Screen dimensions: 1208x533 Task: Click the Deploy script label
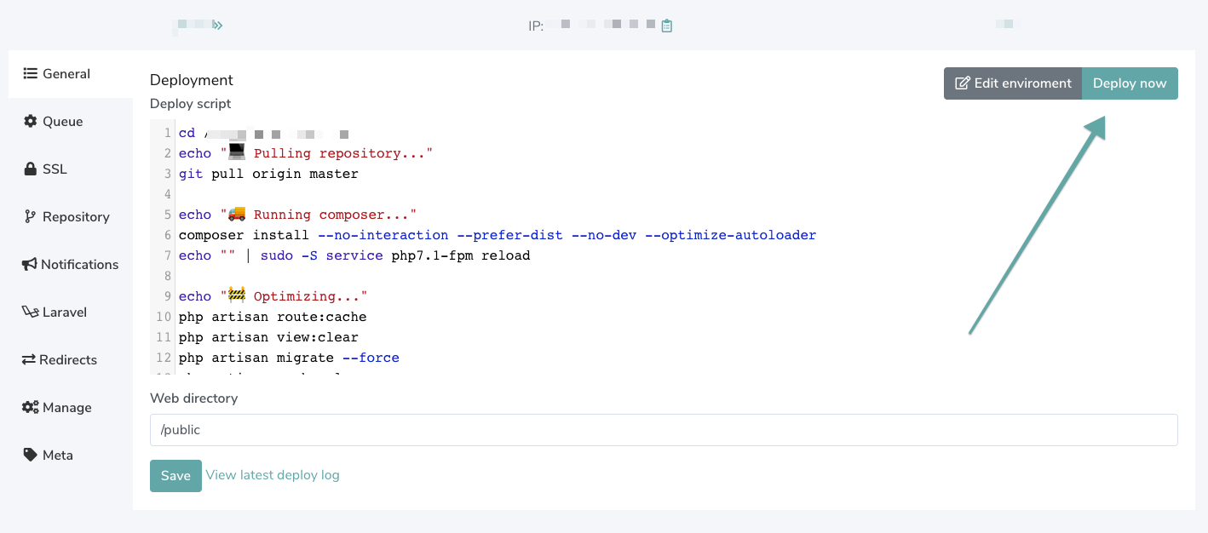(x=191, y=104)
